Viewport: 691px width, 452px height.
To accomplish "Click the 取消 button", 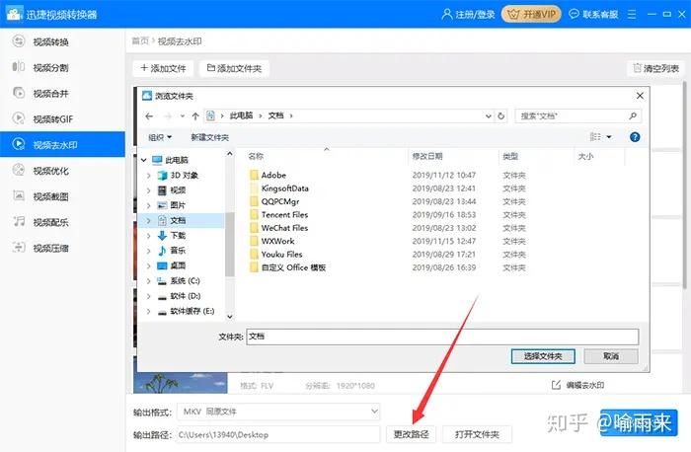I will pyautogui.click(x=611, y=356).
